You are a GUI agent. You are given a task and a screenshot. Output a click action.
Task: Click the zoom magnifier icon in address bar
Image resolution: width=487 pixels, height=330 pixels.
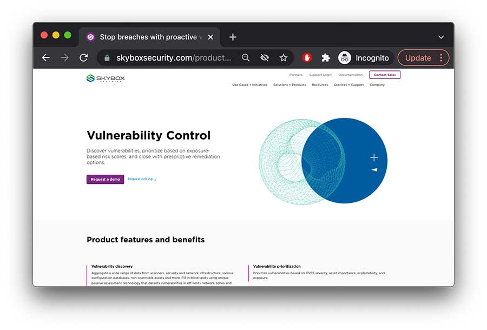[x=246, y=58]
